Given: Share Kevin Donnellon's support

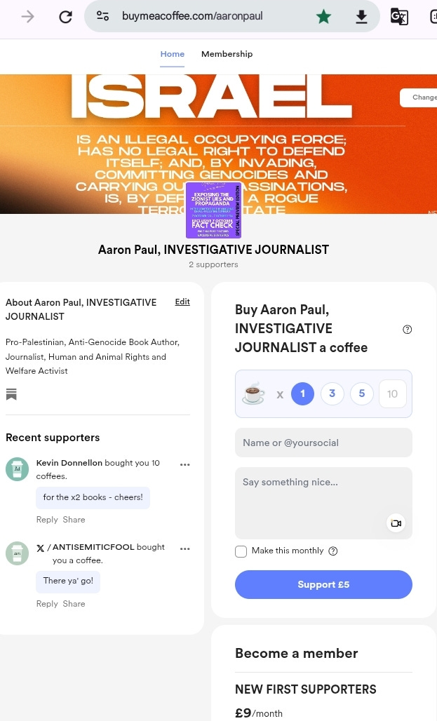Looking at the screenshot, I should 74,520.
